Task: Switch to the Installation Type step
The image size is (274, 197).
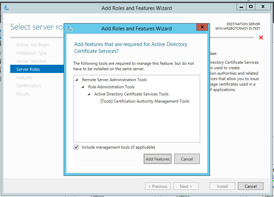Action: pyautogui.click(x=31, y=53)
